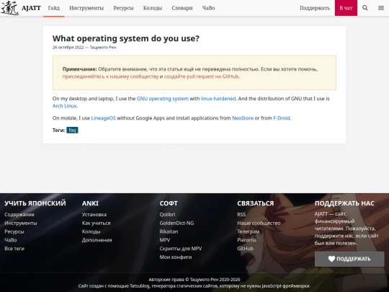Image resolution: width=389 pixels, height=292 pixels.
Task: Open the LineageOS link
Action: (103, 118)
